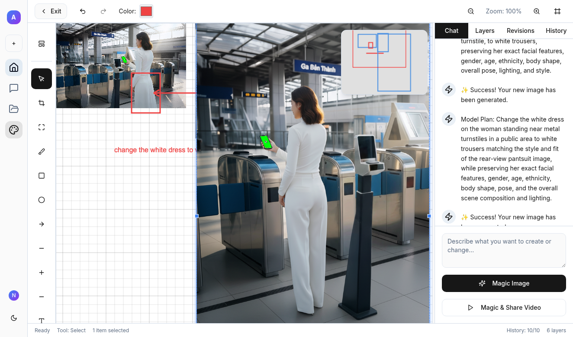
Task: Activate the Select pointer tool
Action: tap(42, 79)
